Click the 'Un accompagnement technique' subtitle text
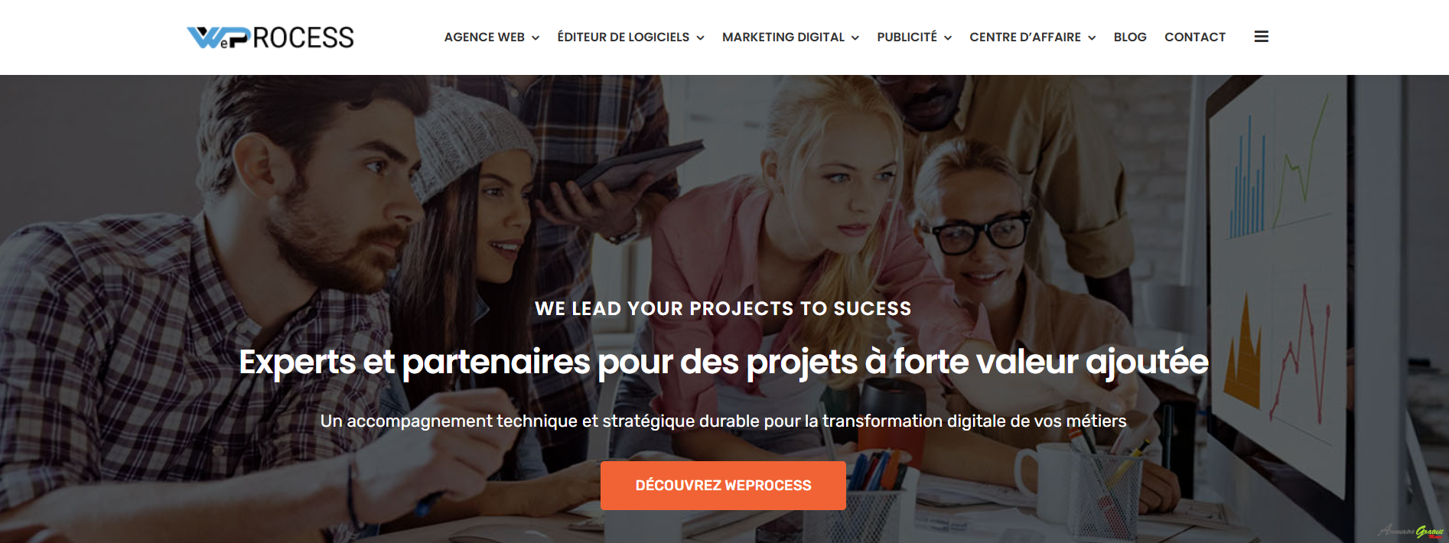This screenshot has height=543, width=1449. 723,421
